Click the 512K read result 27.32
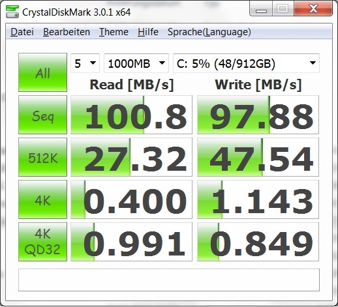Viewport: 338px width, 307px height. tap(131, 157)
